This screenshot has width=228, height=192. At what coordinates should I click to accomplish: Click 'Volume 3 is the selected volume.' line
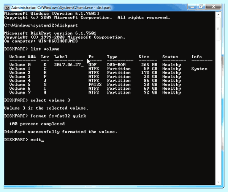46,108
